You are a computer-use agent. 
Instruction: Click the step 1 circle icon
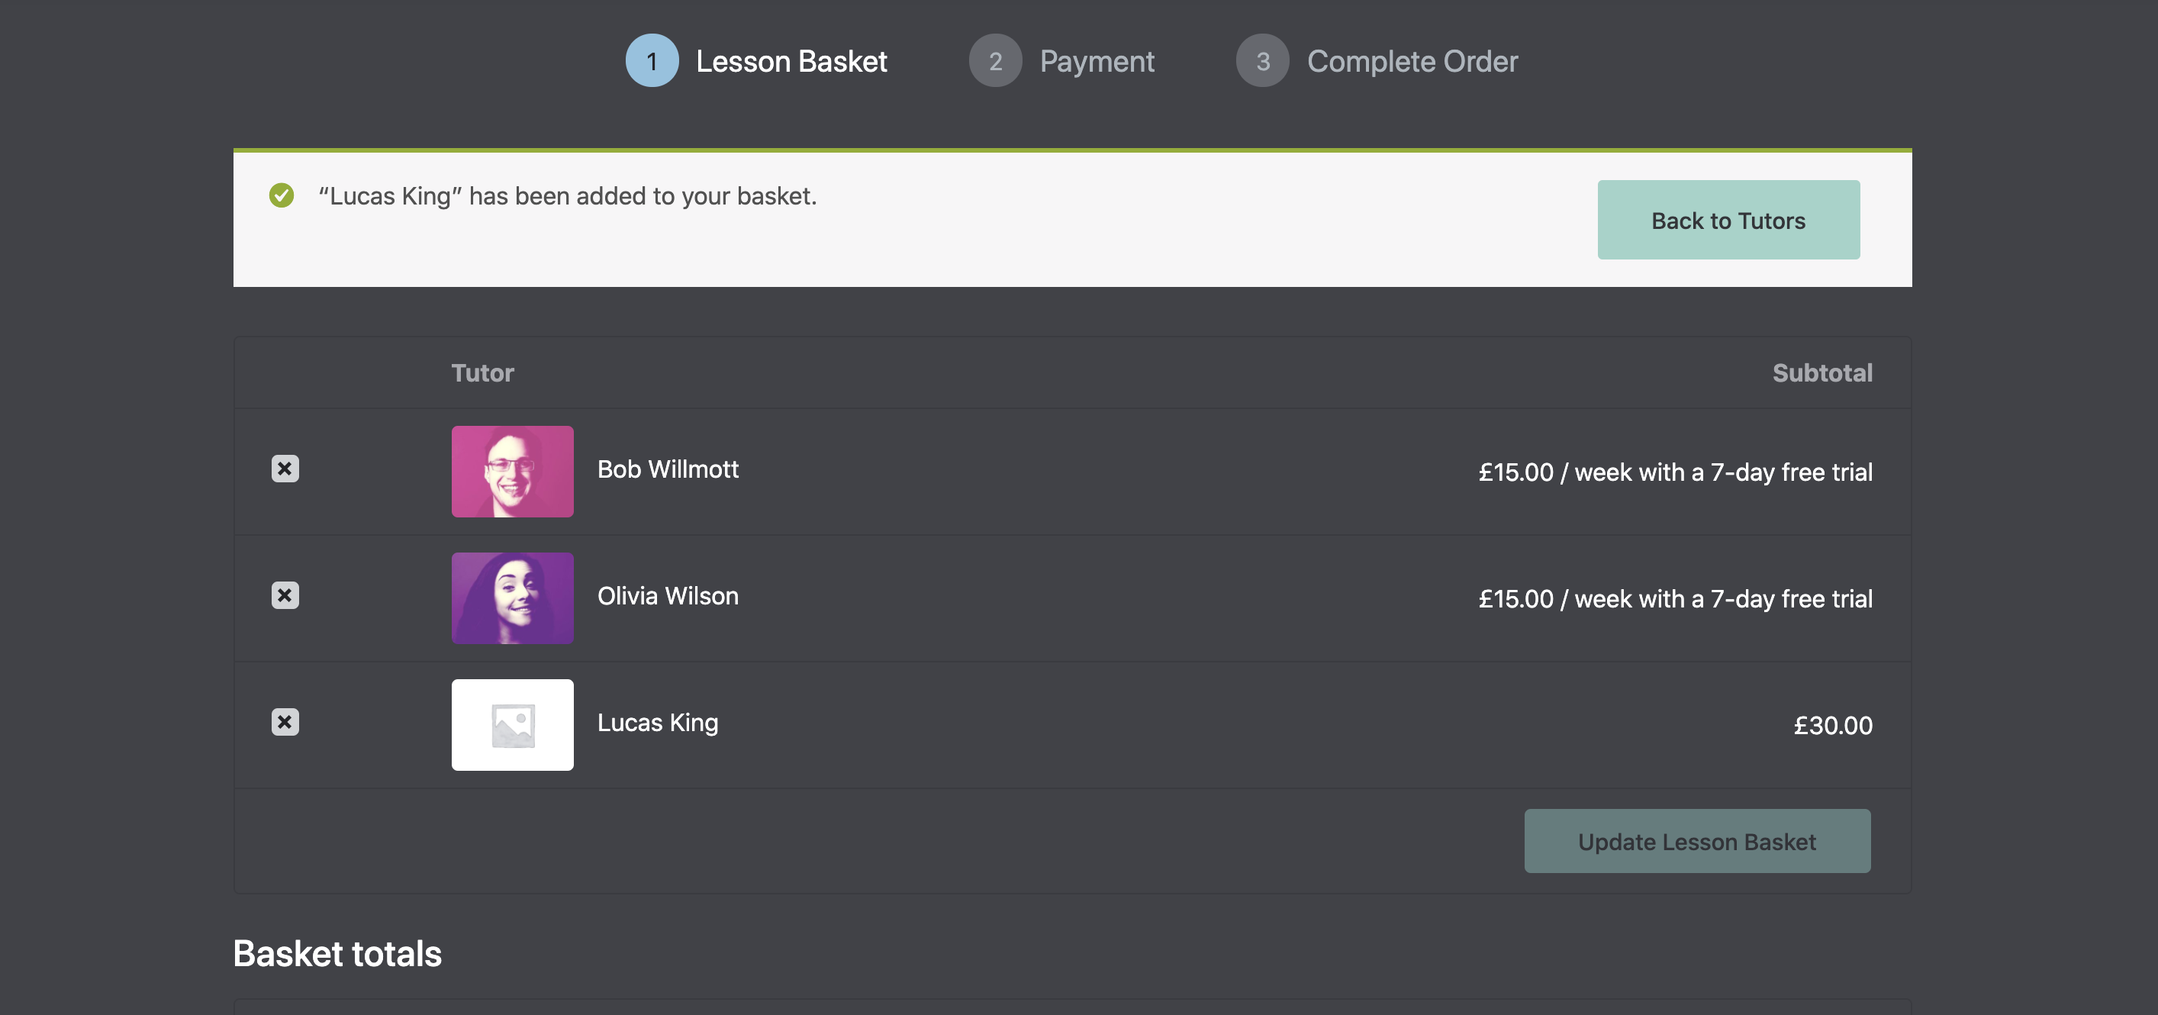(x=652, y=60)
